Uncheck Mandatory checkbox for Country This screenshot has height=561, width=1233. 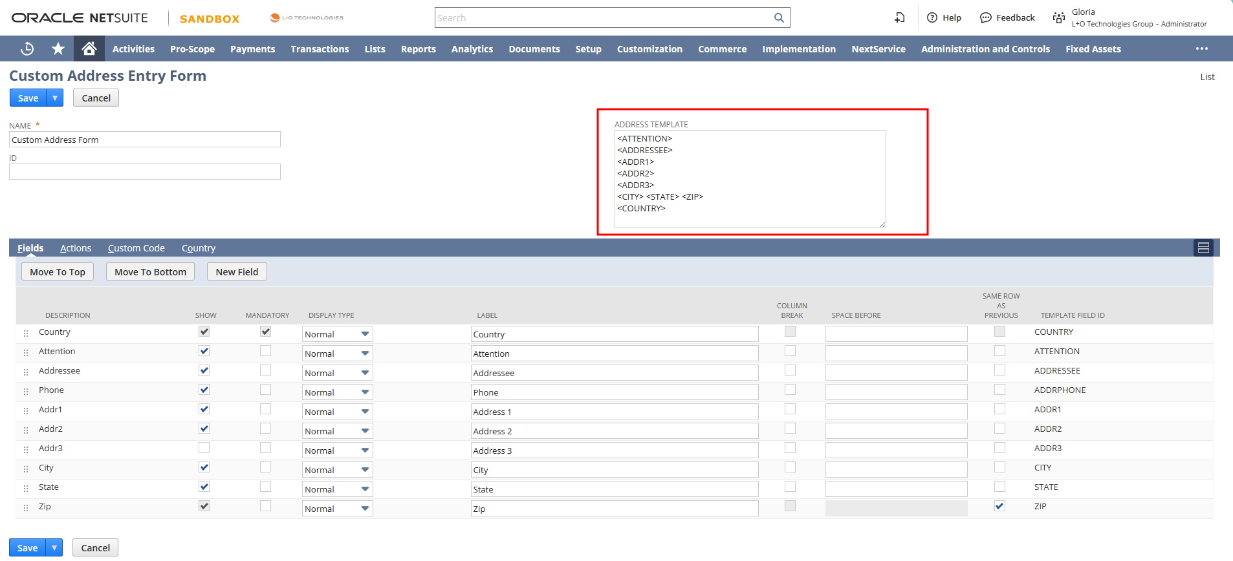[265, 332]
